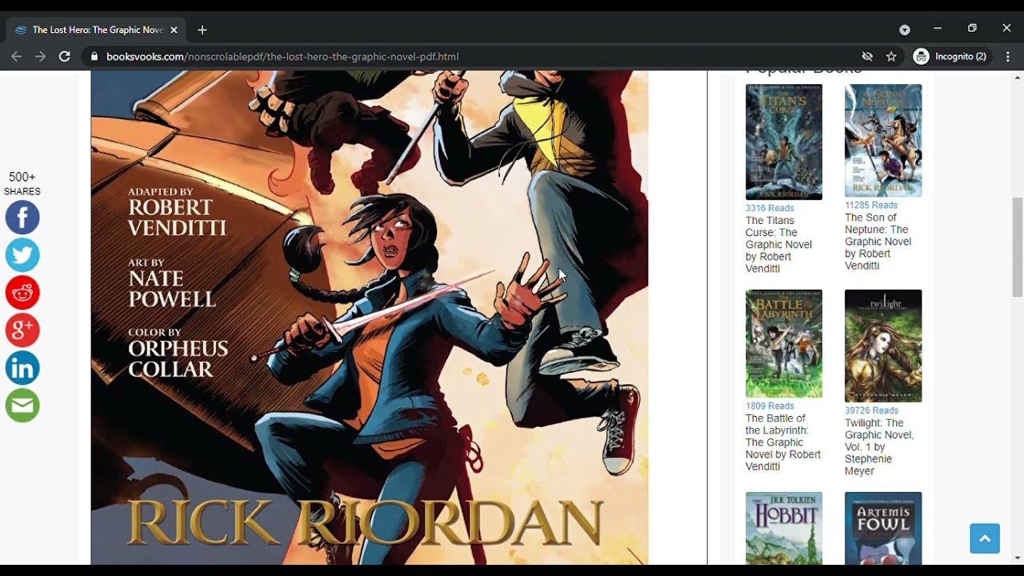
Task: Click the 11285 Reads count
Action: tap(871, 205)
